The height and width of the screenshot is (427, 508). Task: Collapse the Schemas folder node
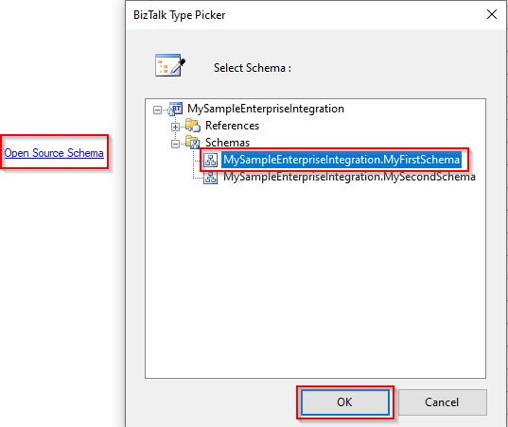(x=175, y=144)
